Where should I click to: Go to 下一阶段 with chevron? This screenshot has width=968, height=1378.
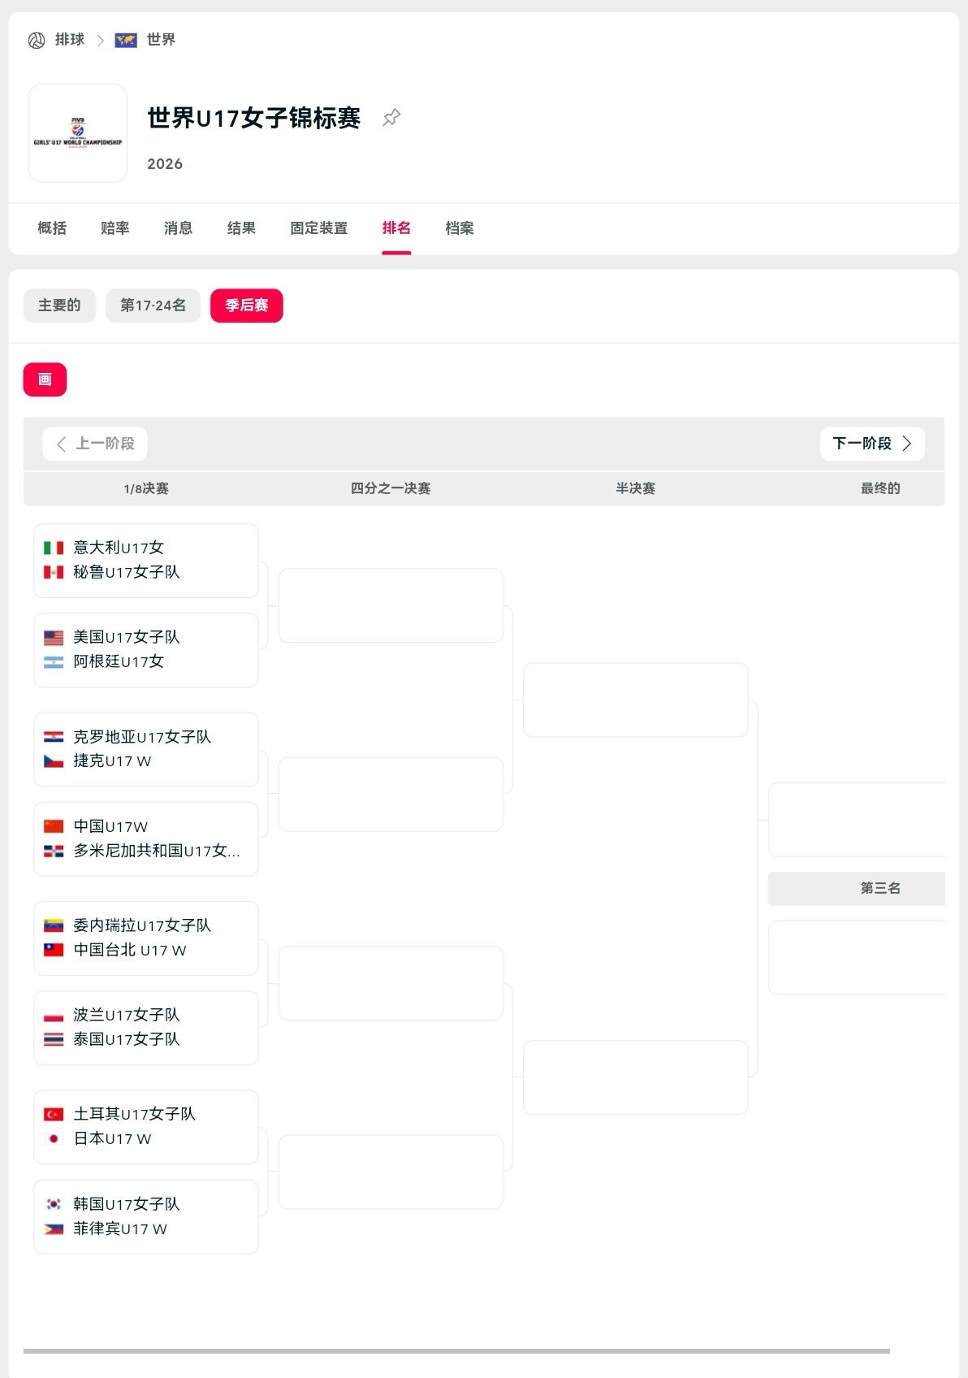click(x=872, y=444)
